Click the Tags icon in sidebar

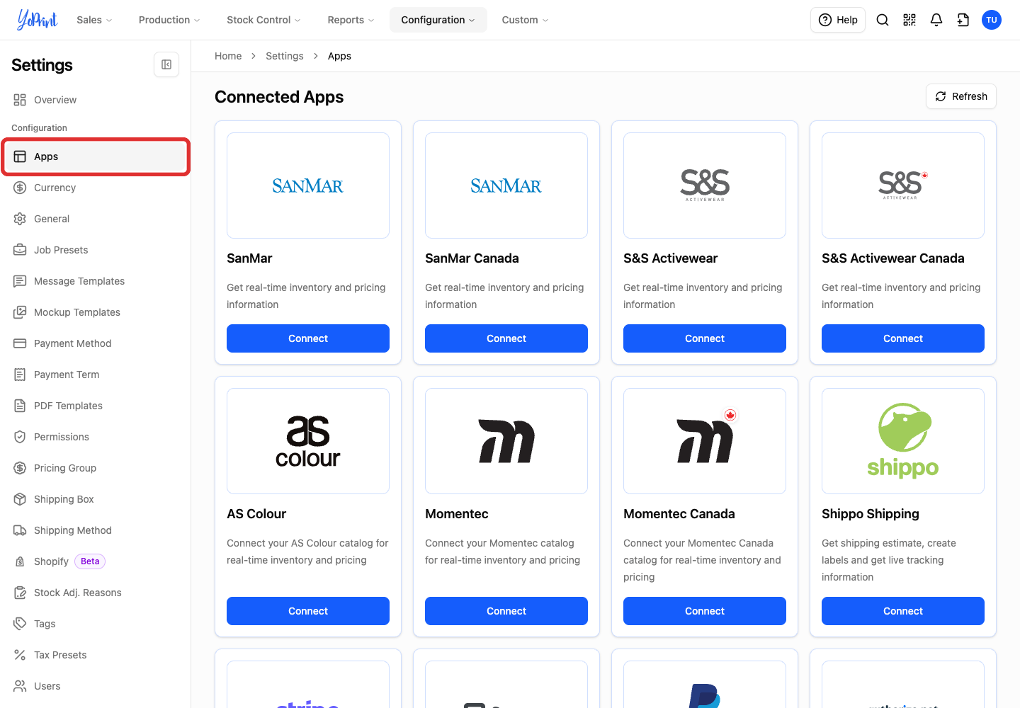(20, 624)
